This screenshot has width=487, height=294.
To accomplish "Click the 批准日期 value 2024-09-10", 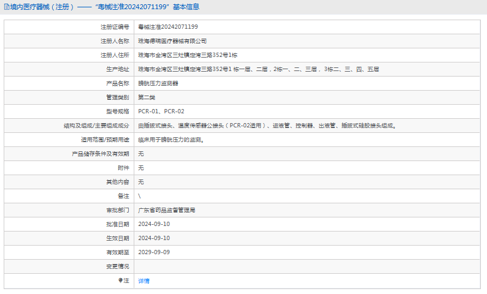I will click(154, 224).
